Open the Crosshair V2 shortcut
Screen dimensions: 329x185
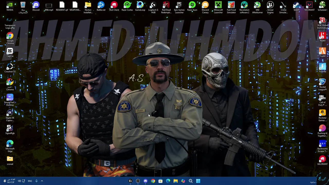point(10,68)
